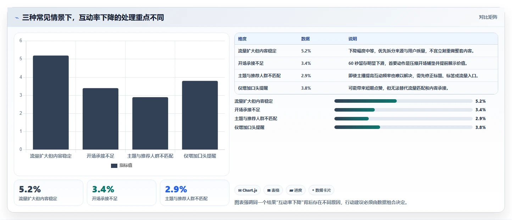This screenshot has height=220, width=512.
Task: Click the description starting 即使主播提高互动频率
Action: pos(413,76)
